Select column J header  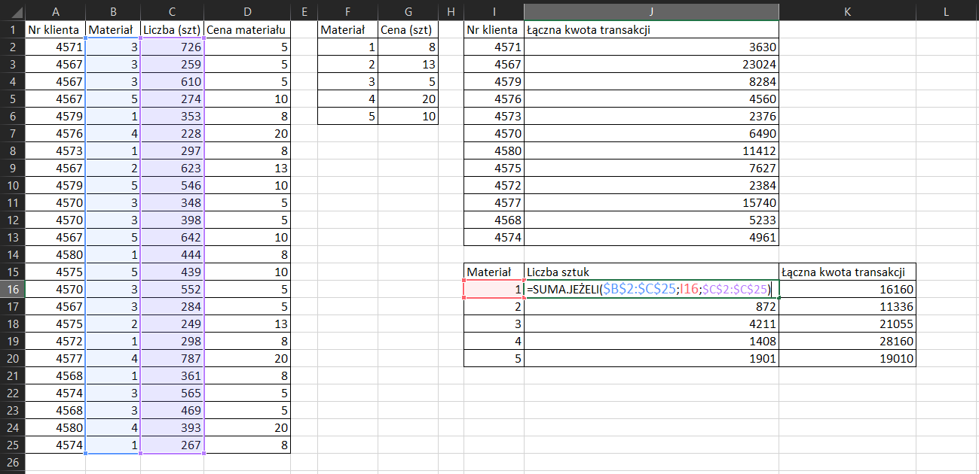click(x=650, y=12)
